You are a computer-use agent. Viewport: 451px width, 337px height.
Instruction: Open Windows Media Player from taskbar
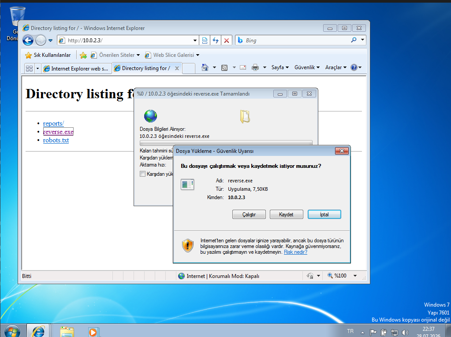click(93, 332)
